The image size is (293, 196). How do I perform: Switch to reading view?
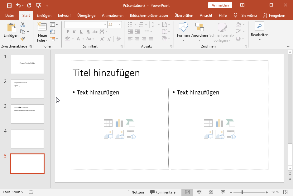(x=211, y=192)
